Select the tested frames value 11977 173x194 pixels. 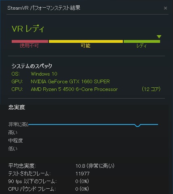pos(82,173)
